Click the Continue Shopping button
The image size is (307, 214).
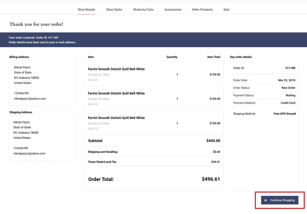click(280, 200)
